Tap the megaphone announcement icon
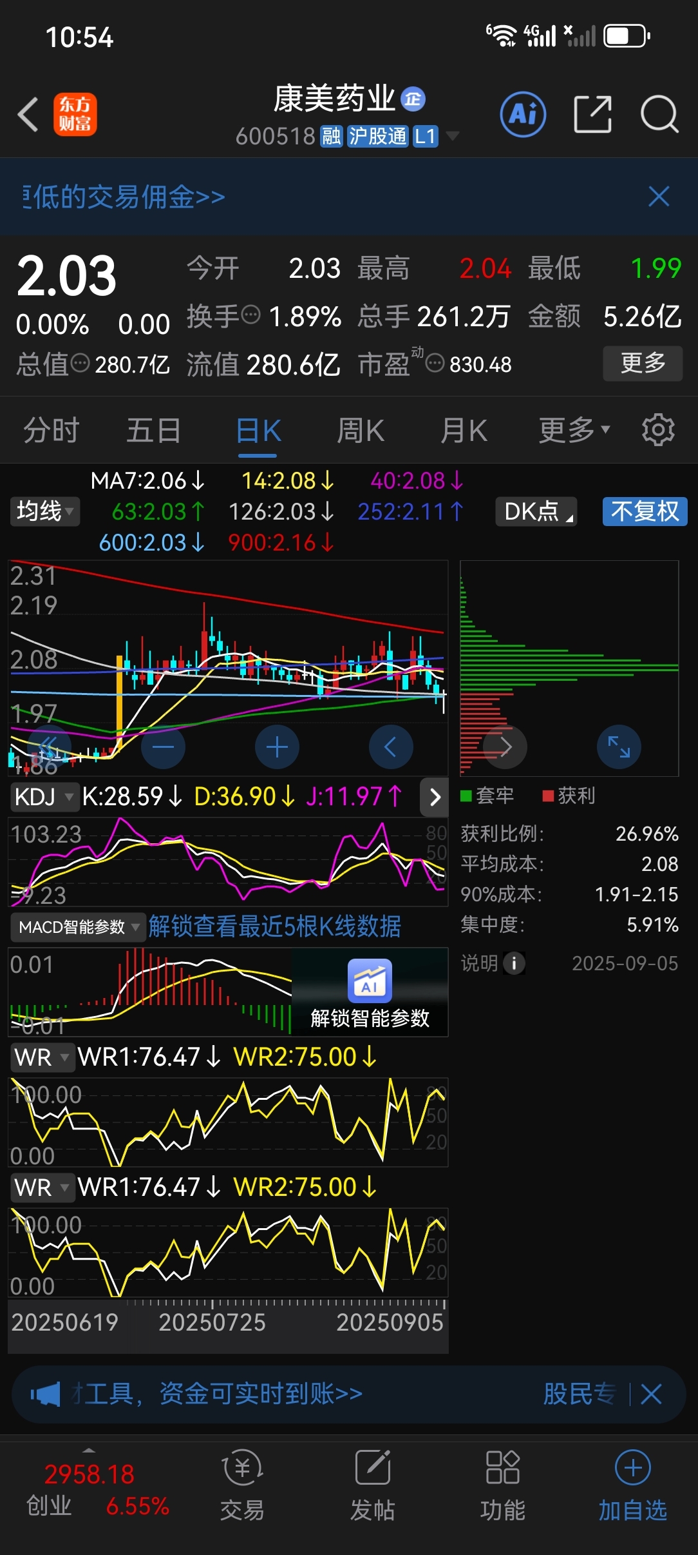 click(46, 1394)
